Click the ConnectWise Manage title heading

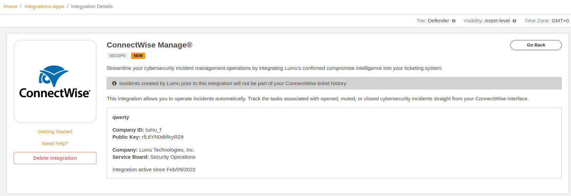pyautogui.click(x=149, y=45)
